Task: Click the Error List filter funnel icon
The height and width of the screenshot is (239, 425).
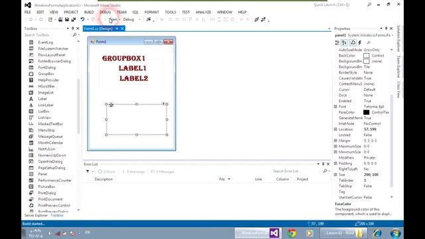Action: [x=88, y=171]
